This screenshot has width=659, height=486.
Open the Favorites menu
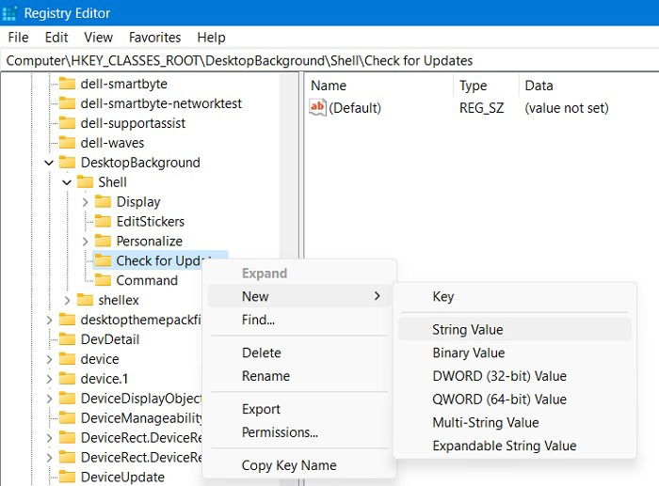(154, 38)
